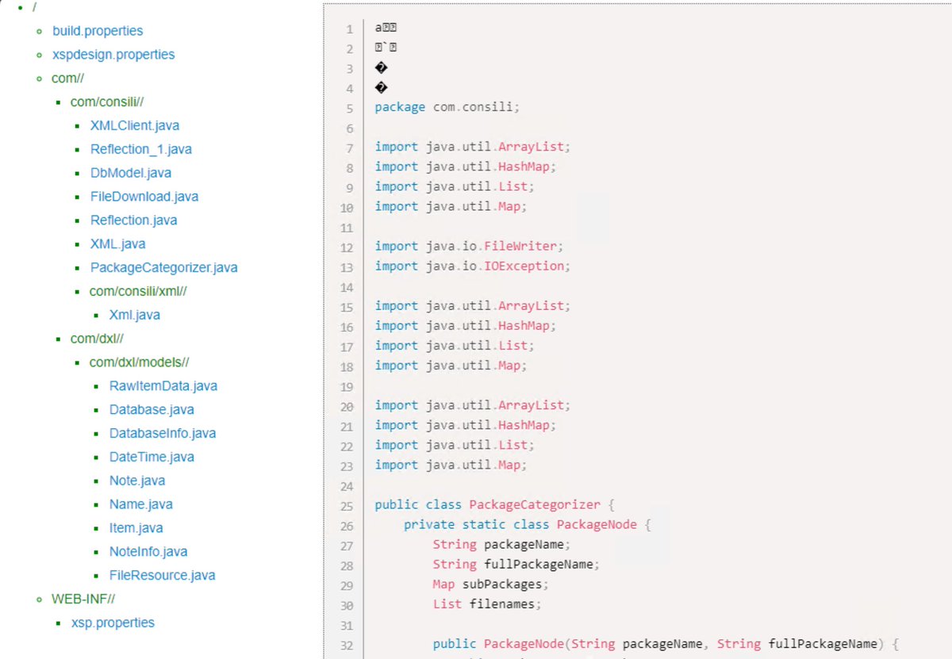952x659 pixels.
Task: Click the PackageNode constructor declaration line
Action: click(x=665, y=643)
